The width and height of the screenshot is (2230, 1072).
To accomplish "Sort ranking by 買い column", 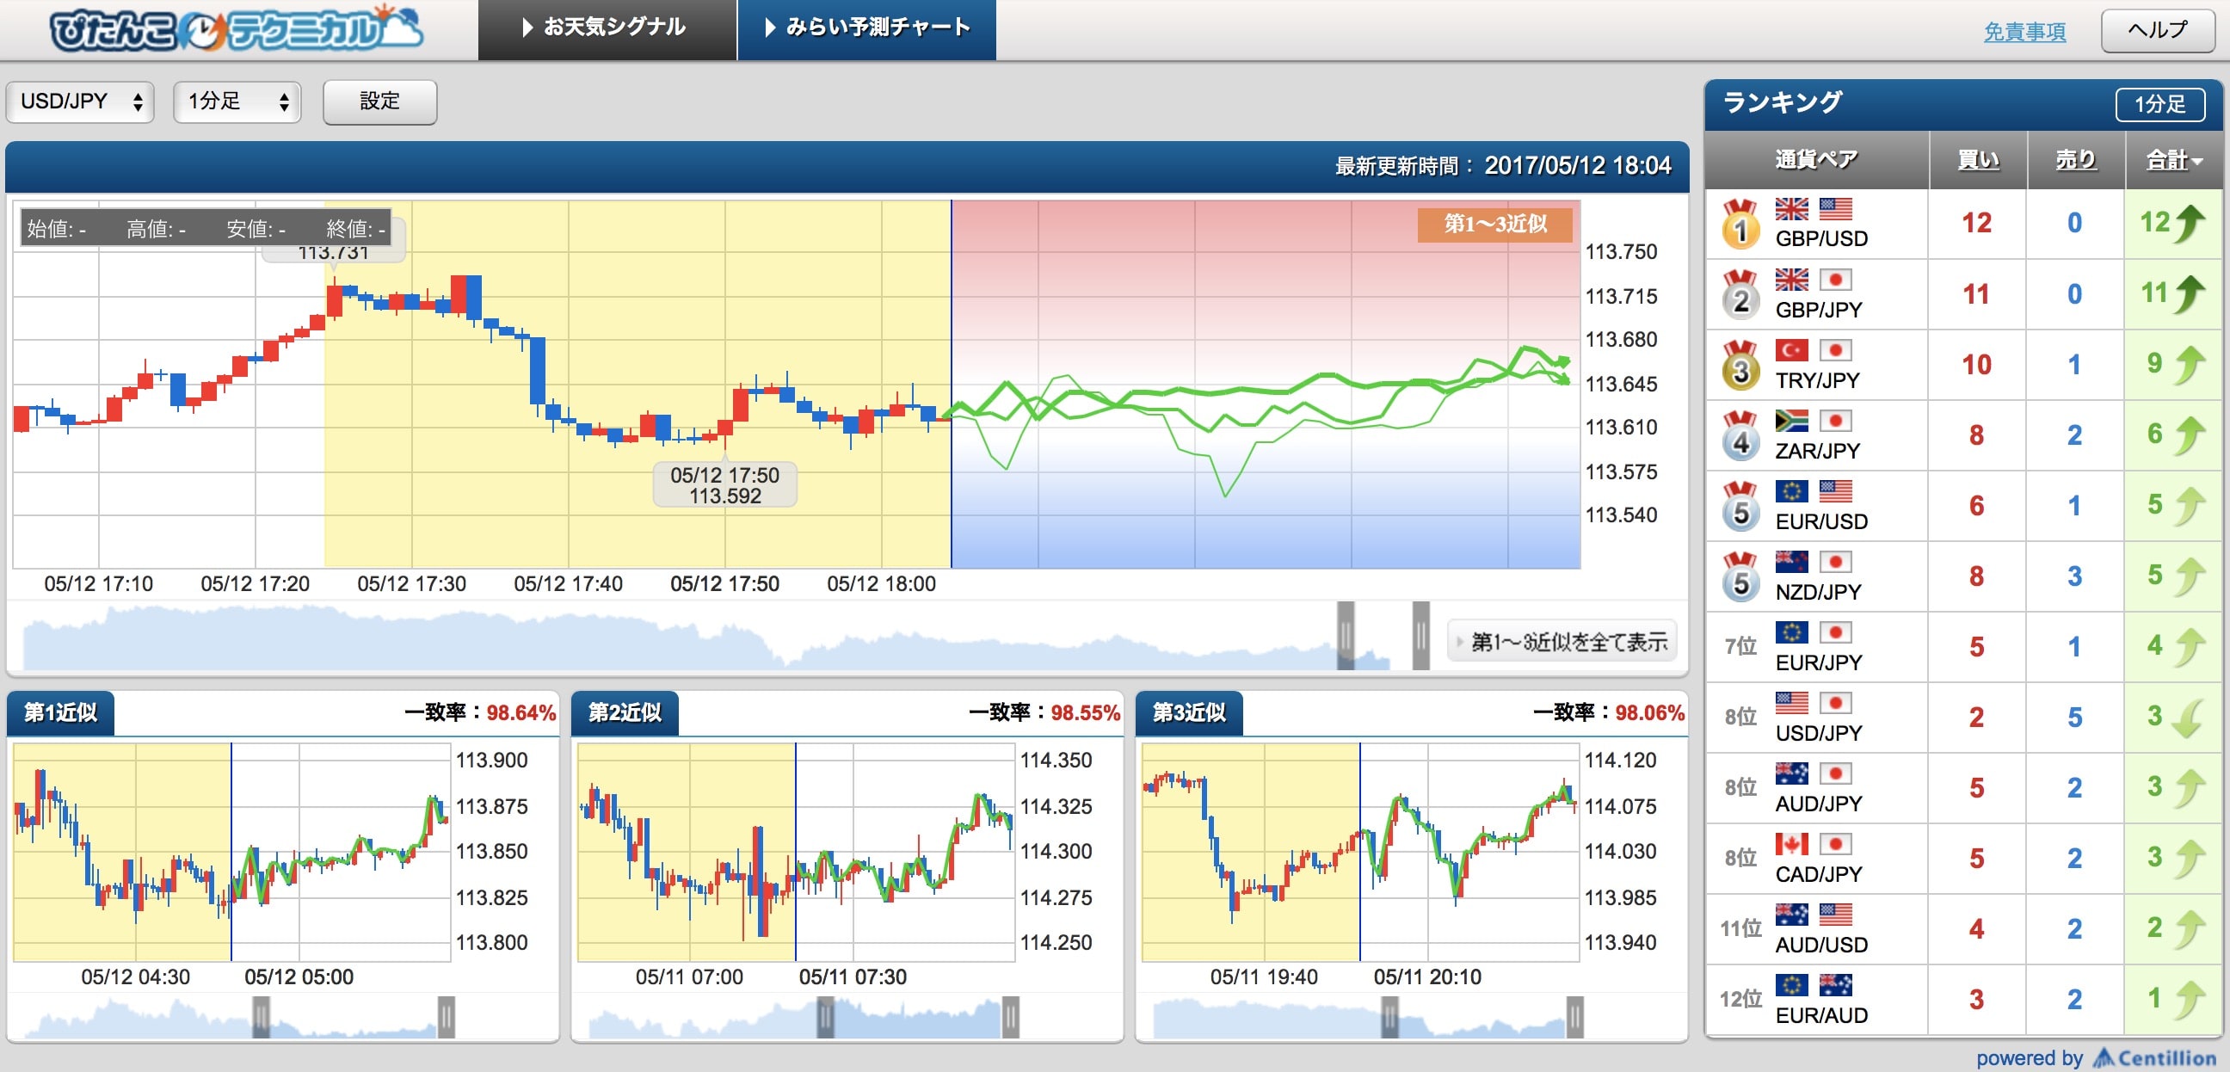I will 1978,160.
